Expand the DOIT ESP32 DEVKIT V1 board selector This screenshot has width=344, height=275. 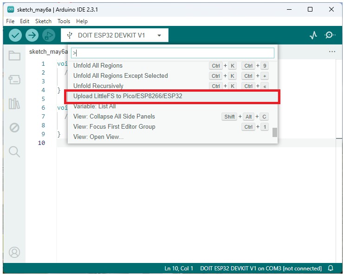pos(115,35)
